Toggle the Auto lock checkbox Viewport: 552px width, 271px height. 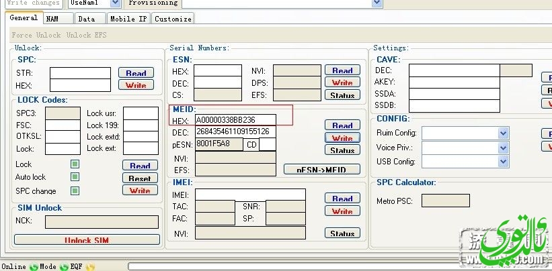tap(75, 176)
